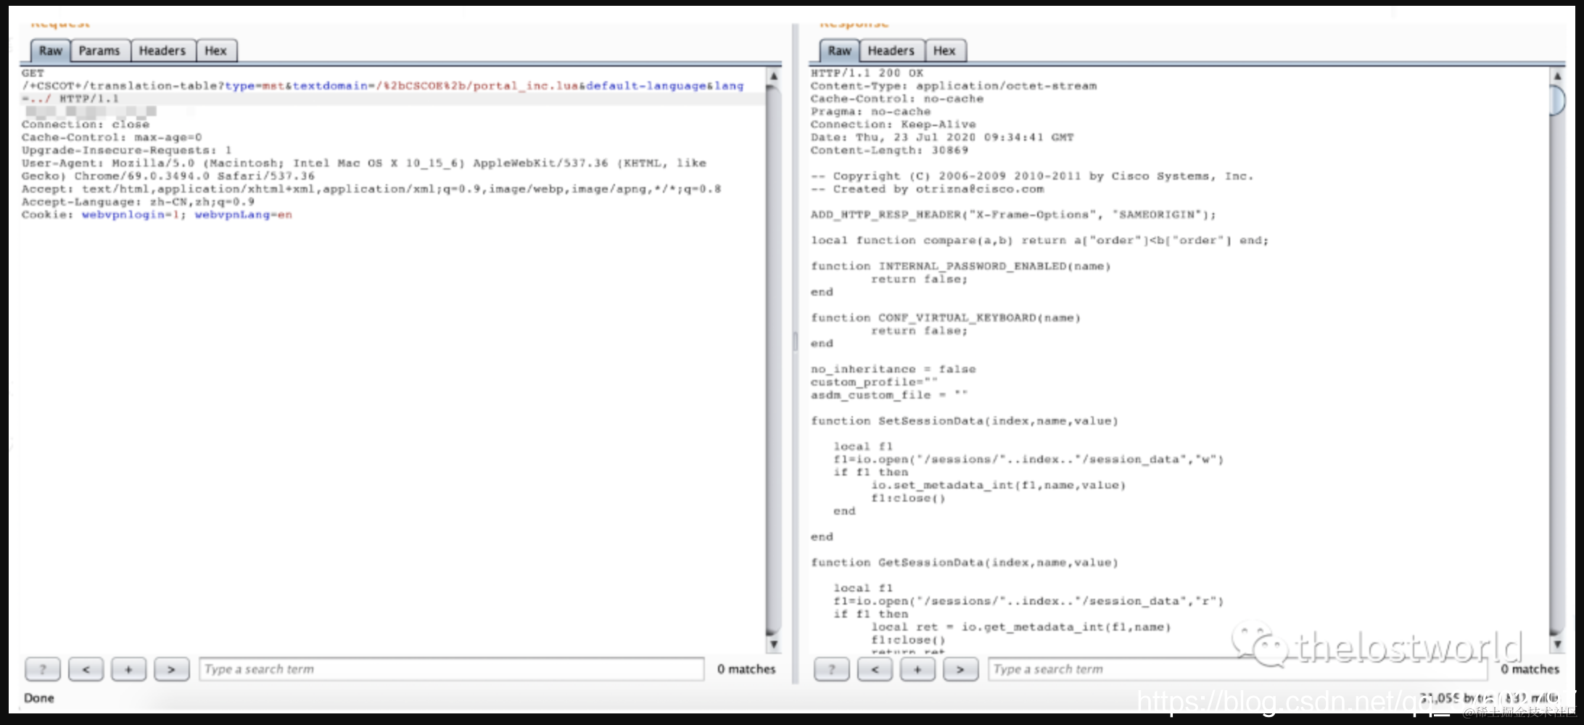Screen dimensions: 1584x725
Task: Go to next match in Response search
Action: (x=960, y=669)
